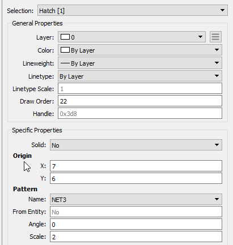Click the layer list icon button

[215, 37]
